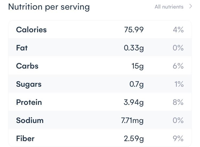Click the 0.33g fat amount

click(x=134, y=48)
